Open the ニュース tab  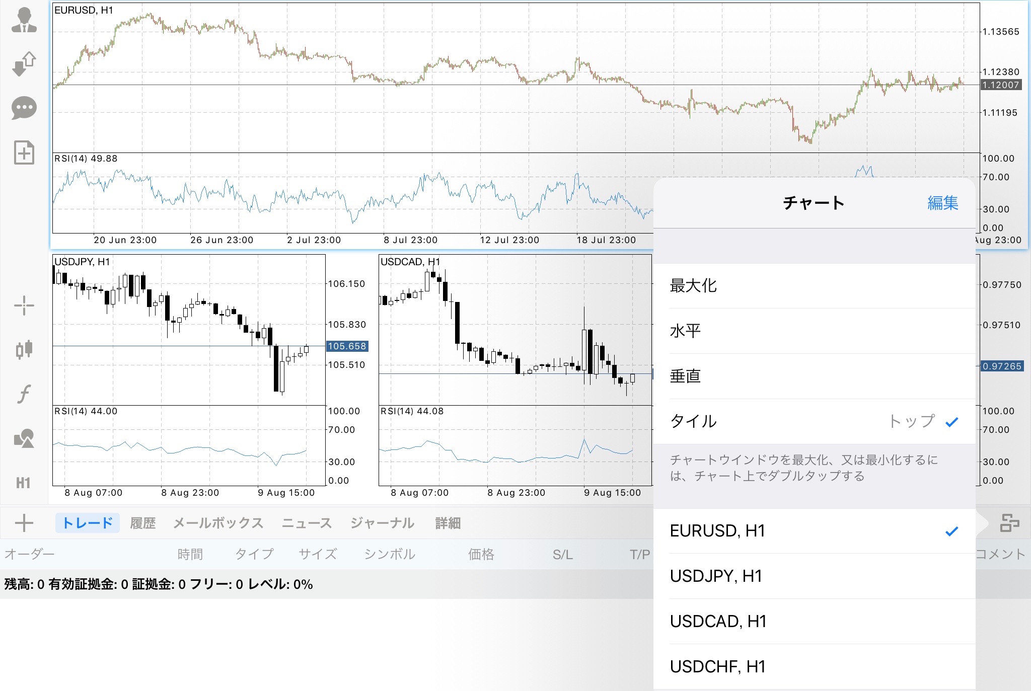point(307,523)
